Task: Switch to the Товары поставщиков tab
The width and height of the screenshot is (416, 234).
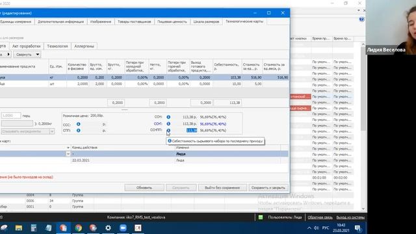Action: coord(135,21)
